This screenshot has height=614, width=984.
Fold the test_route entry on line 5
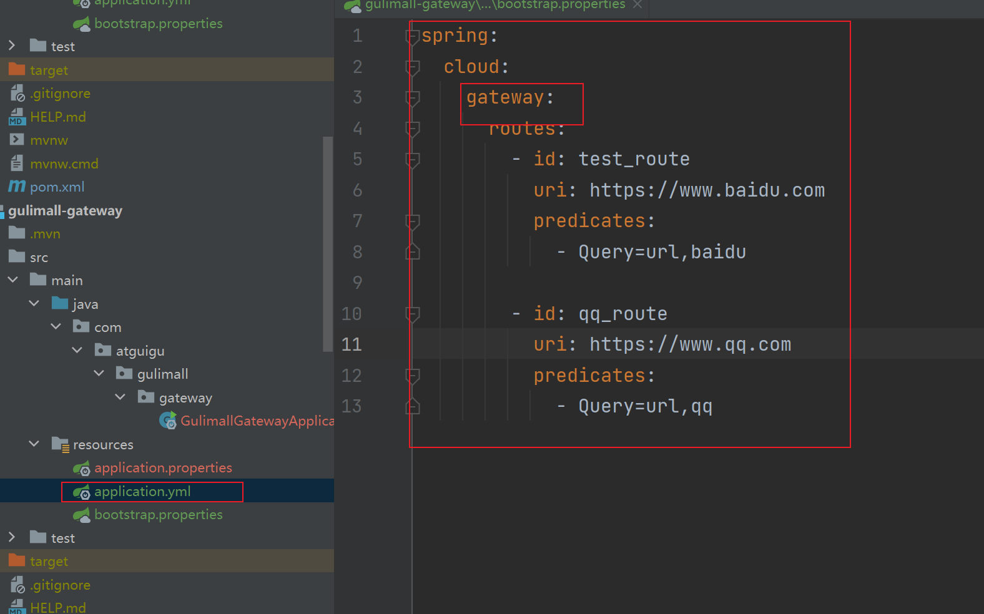pyautogui.click(x=412, y=160)
